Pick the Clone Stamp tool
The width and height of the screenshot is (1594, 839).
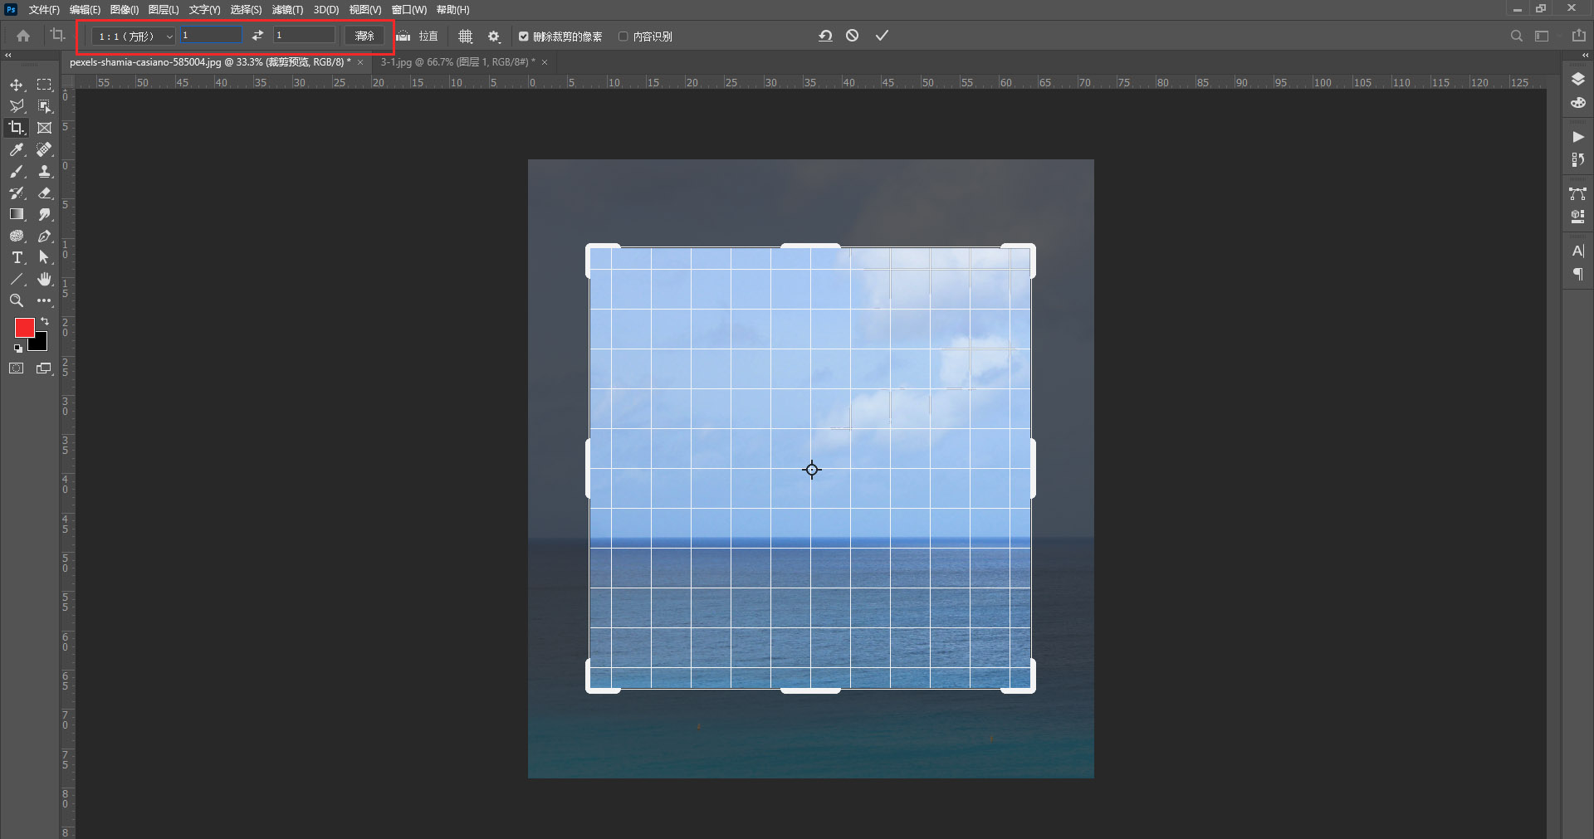[x=45, y=171]
